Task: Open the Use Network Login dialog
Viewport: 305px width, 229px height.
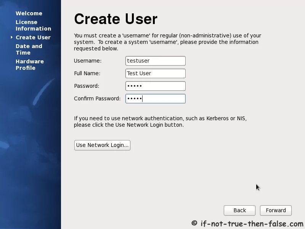Action: (102, 145)
